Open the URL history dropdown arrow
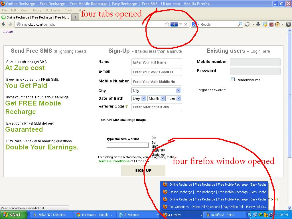292x219 pixels. [181, 25]
